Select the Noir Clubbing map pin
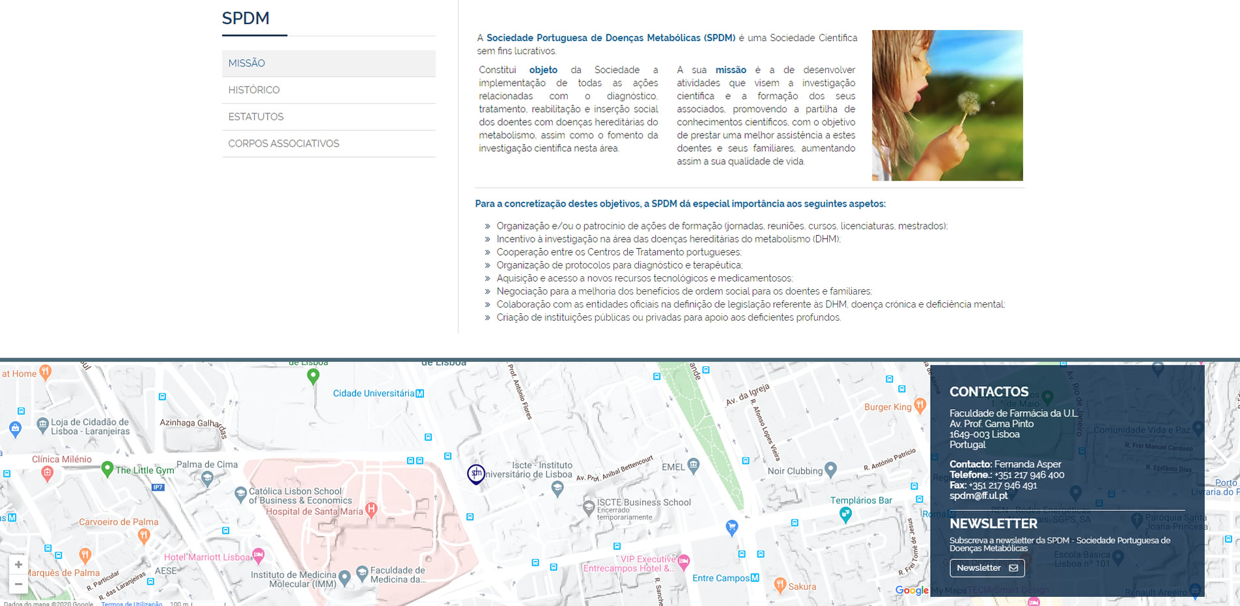Viewport: 1240px width, 606px height. tap(830, 469)
